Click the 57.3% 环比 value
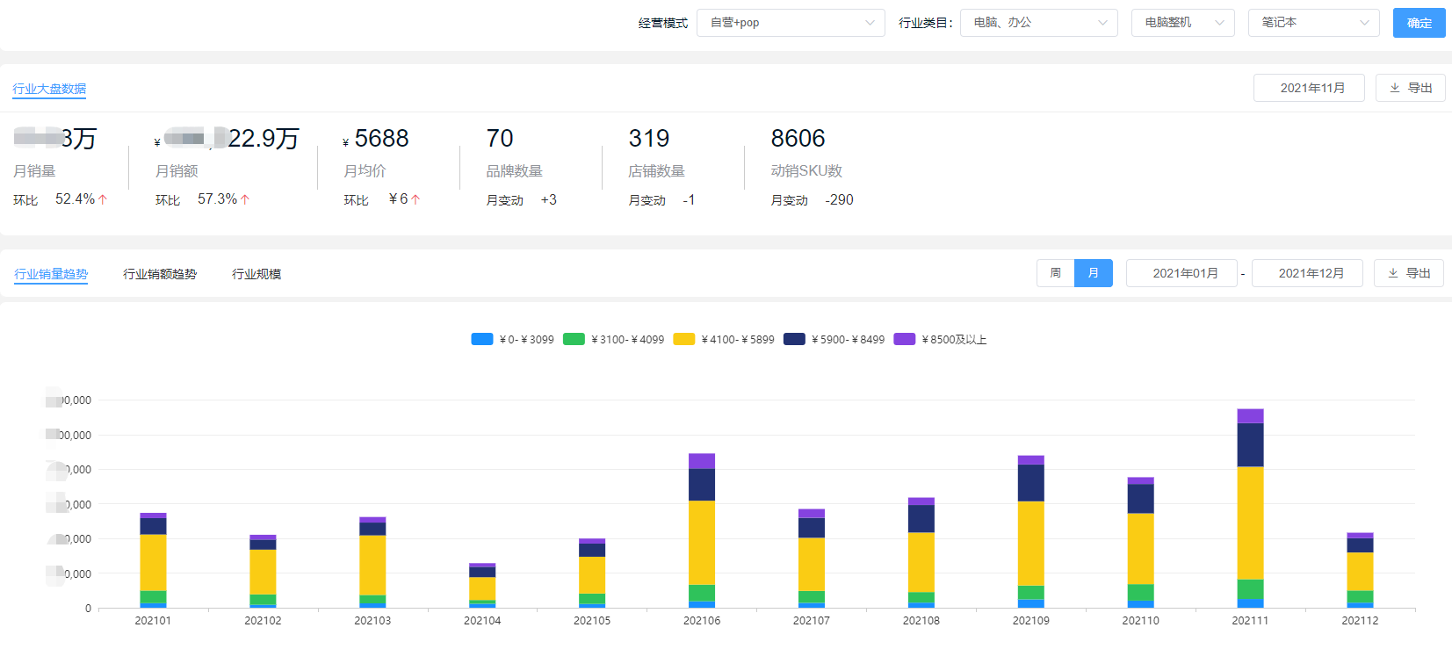The image size is (1452, 649). tap(217, 199)
